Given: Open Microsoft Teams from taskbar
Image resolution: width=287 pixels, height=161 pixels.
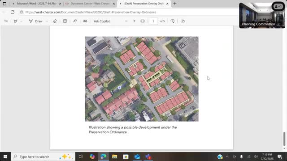Looking at the screenshot, I should 148,157.
